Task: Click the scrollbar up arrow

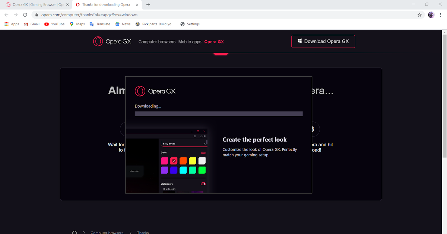Action: click(x=444, y=32)
